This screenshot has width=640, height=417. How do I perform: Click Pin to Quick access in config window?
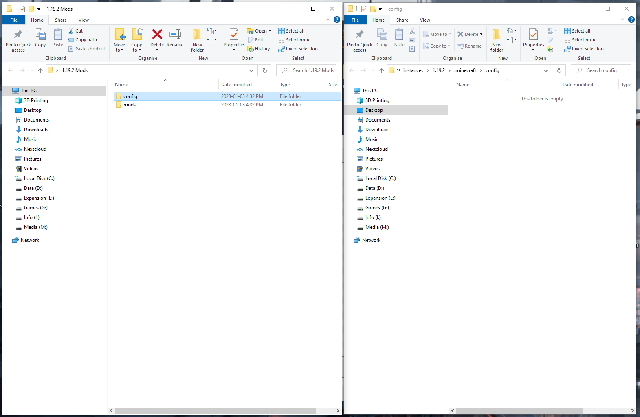point(360,41)
